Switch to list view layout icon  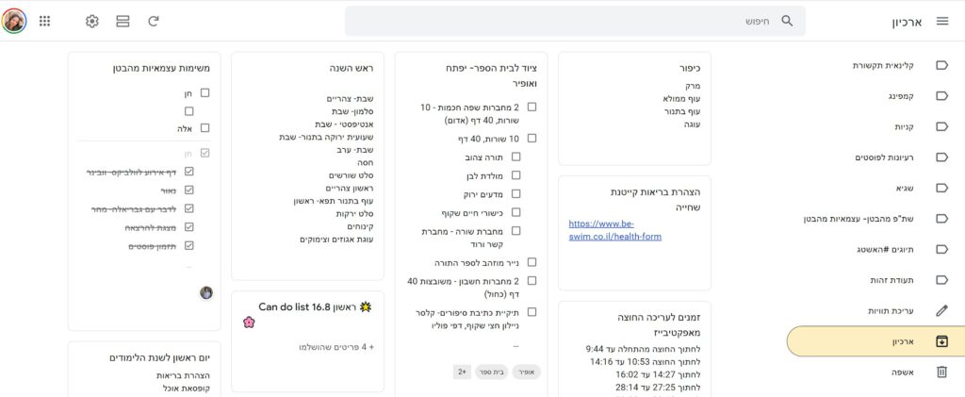click(123, 21)
